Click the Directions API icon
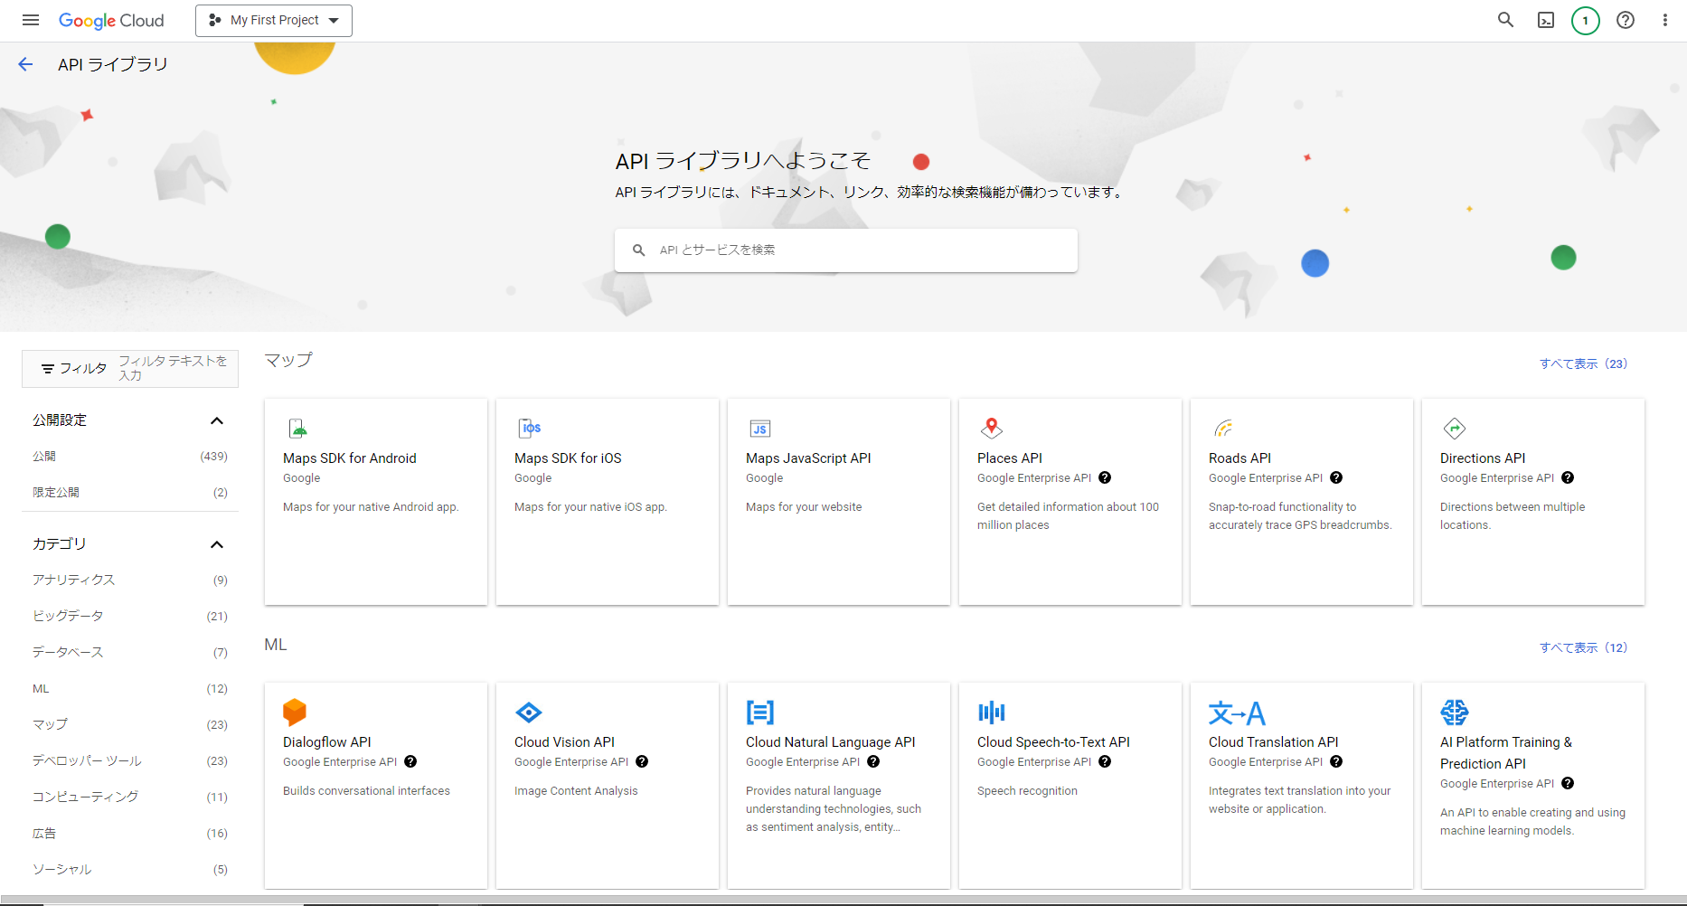The width and height of the screenshot is (1687, 906). click(1455, 428)
